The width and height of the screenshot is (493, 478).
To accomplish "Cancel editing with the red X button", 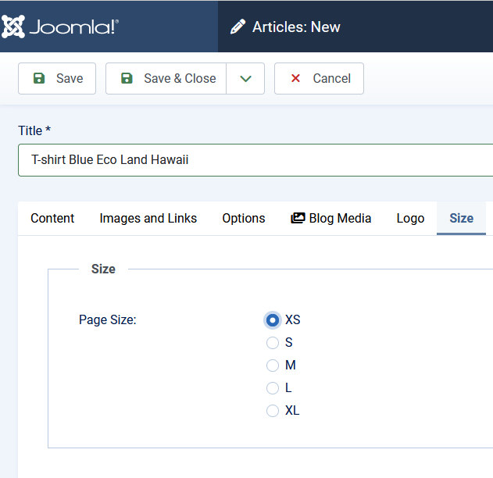I will (x=319, y=78).
